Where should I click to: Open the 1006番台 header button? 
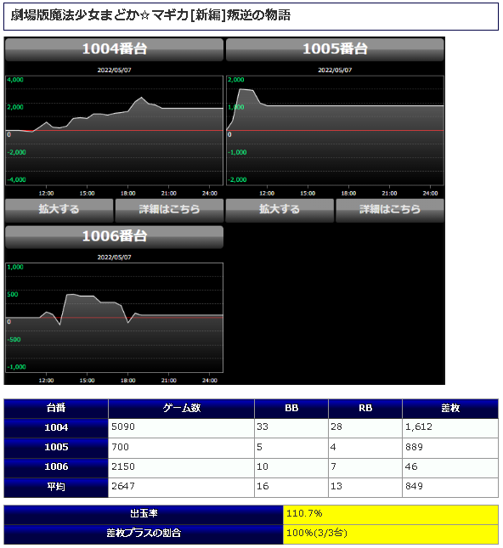point(114,236)
